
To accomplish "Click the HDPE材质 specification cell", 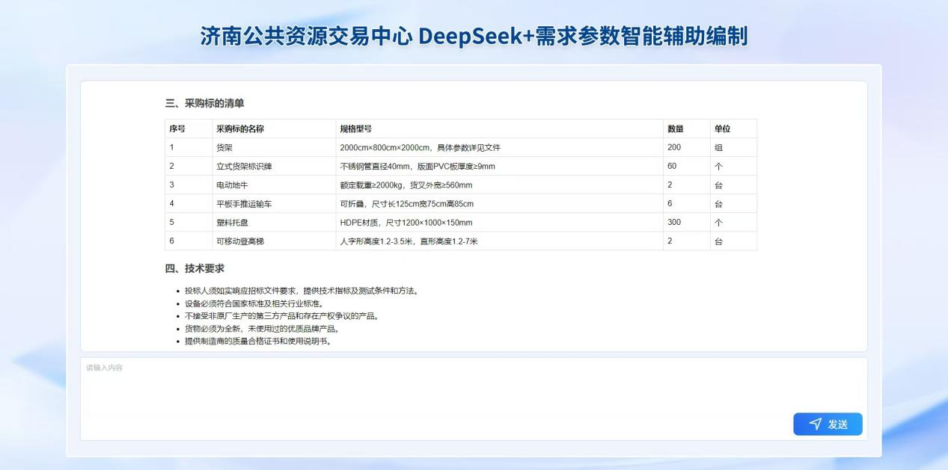I will coord(406,222).
